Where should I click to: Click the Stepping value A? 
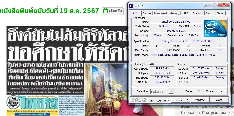(x=219, y=46)
